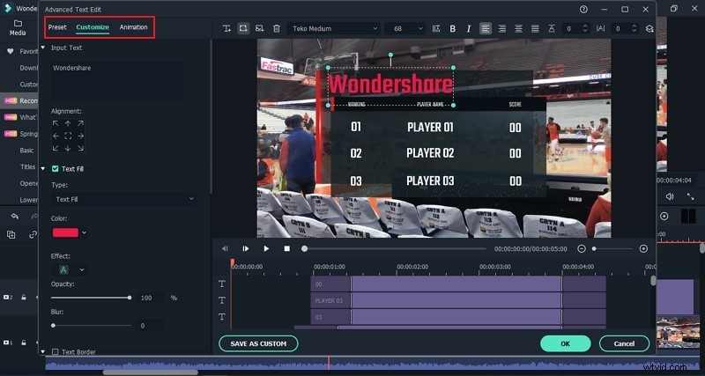The image size is (705, 376).
Task: Select bottom-right alignment arrow
Action: click(x=80, y=148)
